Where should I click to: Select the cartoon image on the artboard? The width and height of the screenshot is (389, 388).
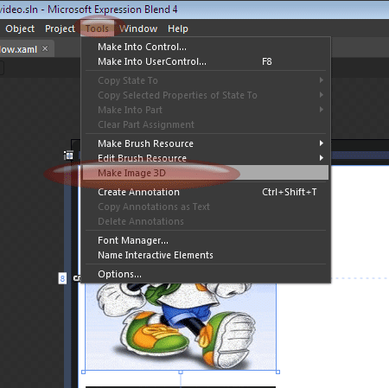tap(181, 327)
